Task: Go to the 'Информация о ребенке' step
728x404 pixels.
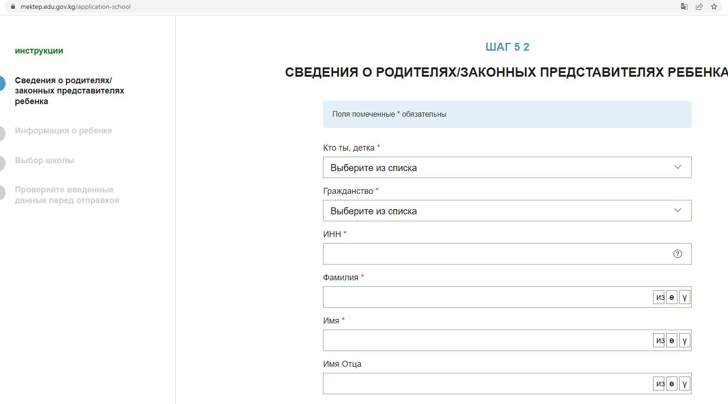Action: tap(63, 131)
